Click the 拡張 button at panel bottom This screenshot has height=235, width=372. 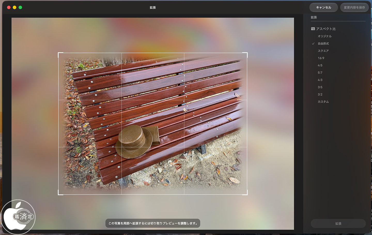[338, 224]
